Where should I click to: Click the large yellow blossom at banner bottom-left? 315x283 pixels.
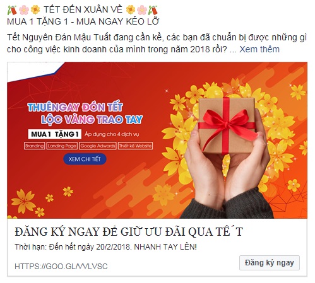(23, 200)
